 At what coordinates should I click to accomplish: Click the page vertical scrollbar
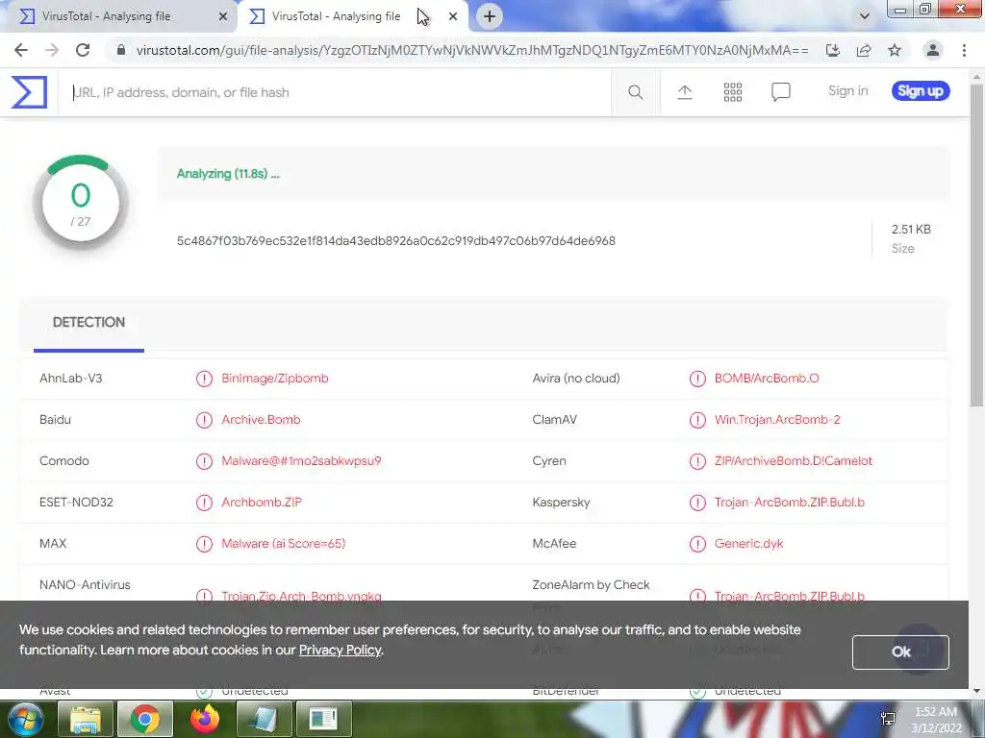pos(976,245)
